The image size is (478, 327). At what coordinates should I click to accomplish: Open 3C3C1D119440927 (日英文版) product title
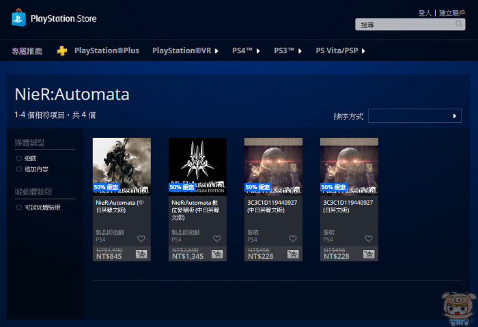tap(348, 206)
